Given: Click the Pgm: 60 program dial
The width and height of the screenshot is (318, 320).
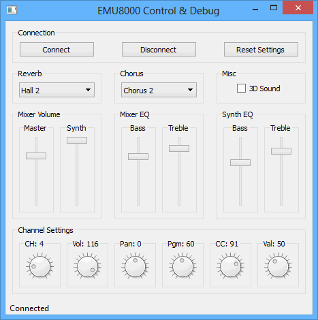Looking at the screenshot, I should pos(182,266).
